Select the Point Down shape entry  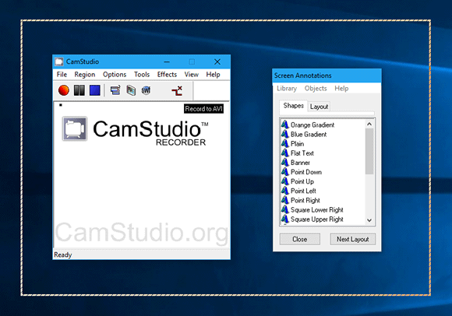click(x=302, y=172)
